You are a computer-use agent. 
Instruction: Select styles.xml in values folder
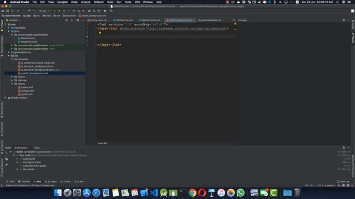(27, 95)
